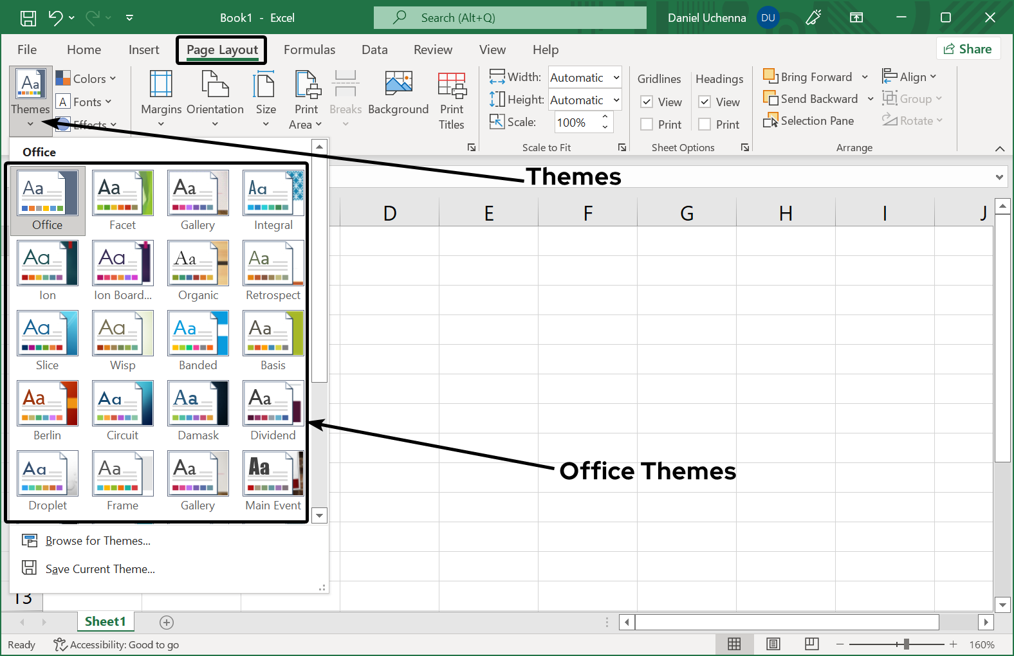Apply the Organic theme
1014x656 pixels.
click(x=198, y=271)
